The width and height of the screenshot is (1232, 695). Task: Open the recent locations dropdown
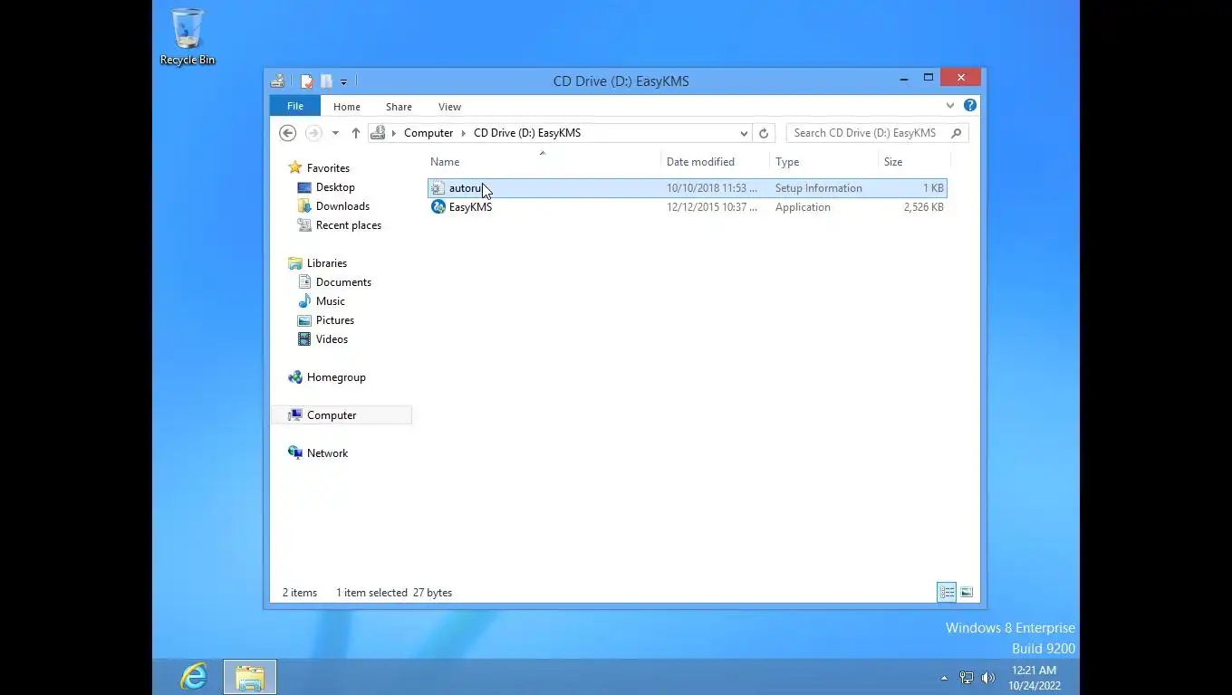335,133
